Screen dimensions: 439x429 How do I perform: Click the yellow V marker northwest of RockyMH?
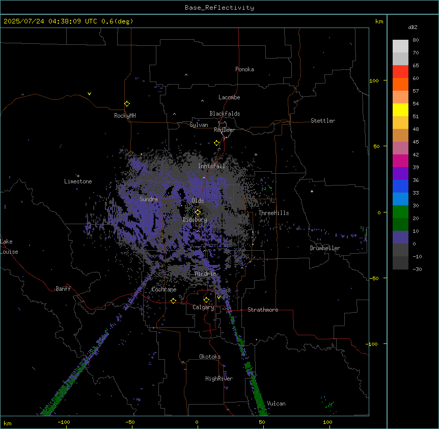point(89,94)
